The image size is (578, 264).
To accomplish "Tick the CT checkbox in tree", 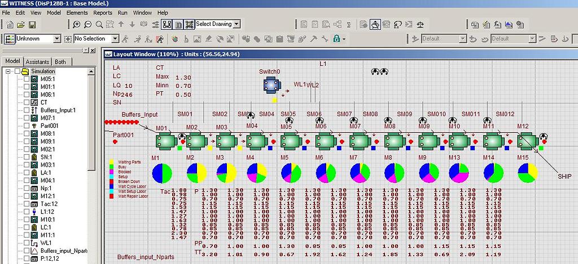I will coord(27,102).
